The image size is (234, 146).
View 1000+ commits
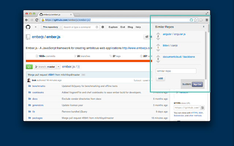pyautogui.click(x=45, y=56)
